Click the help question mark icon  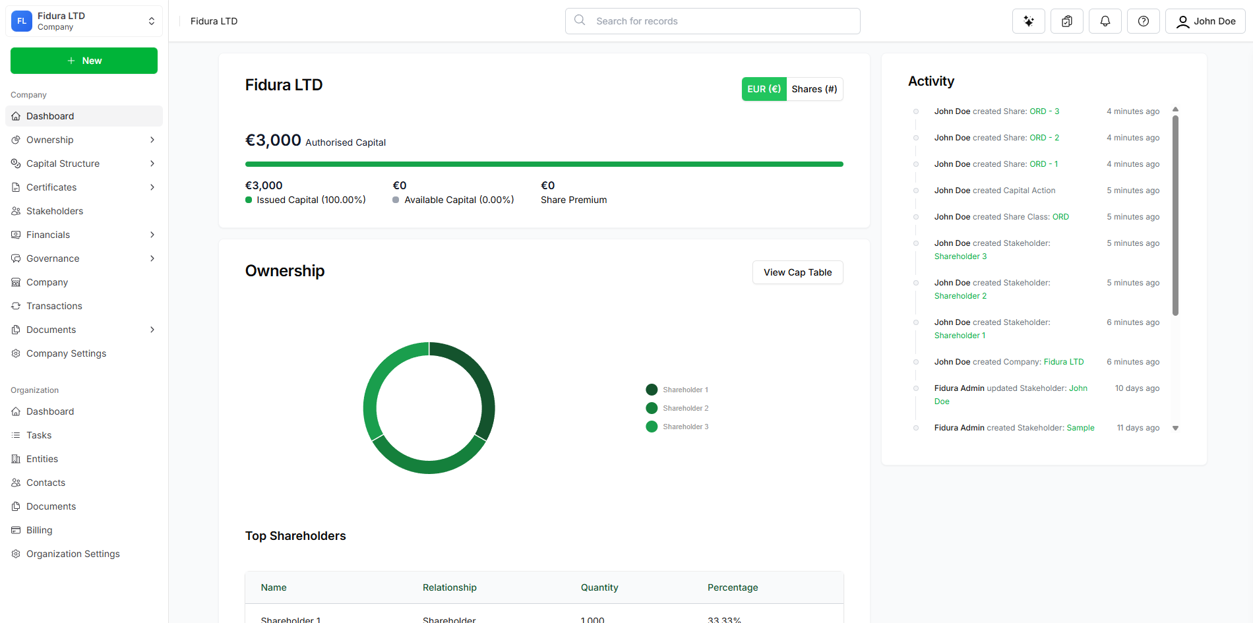point(1143,21)
